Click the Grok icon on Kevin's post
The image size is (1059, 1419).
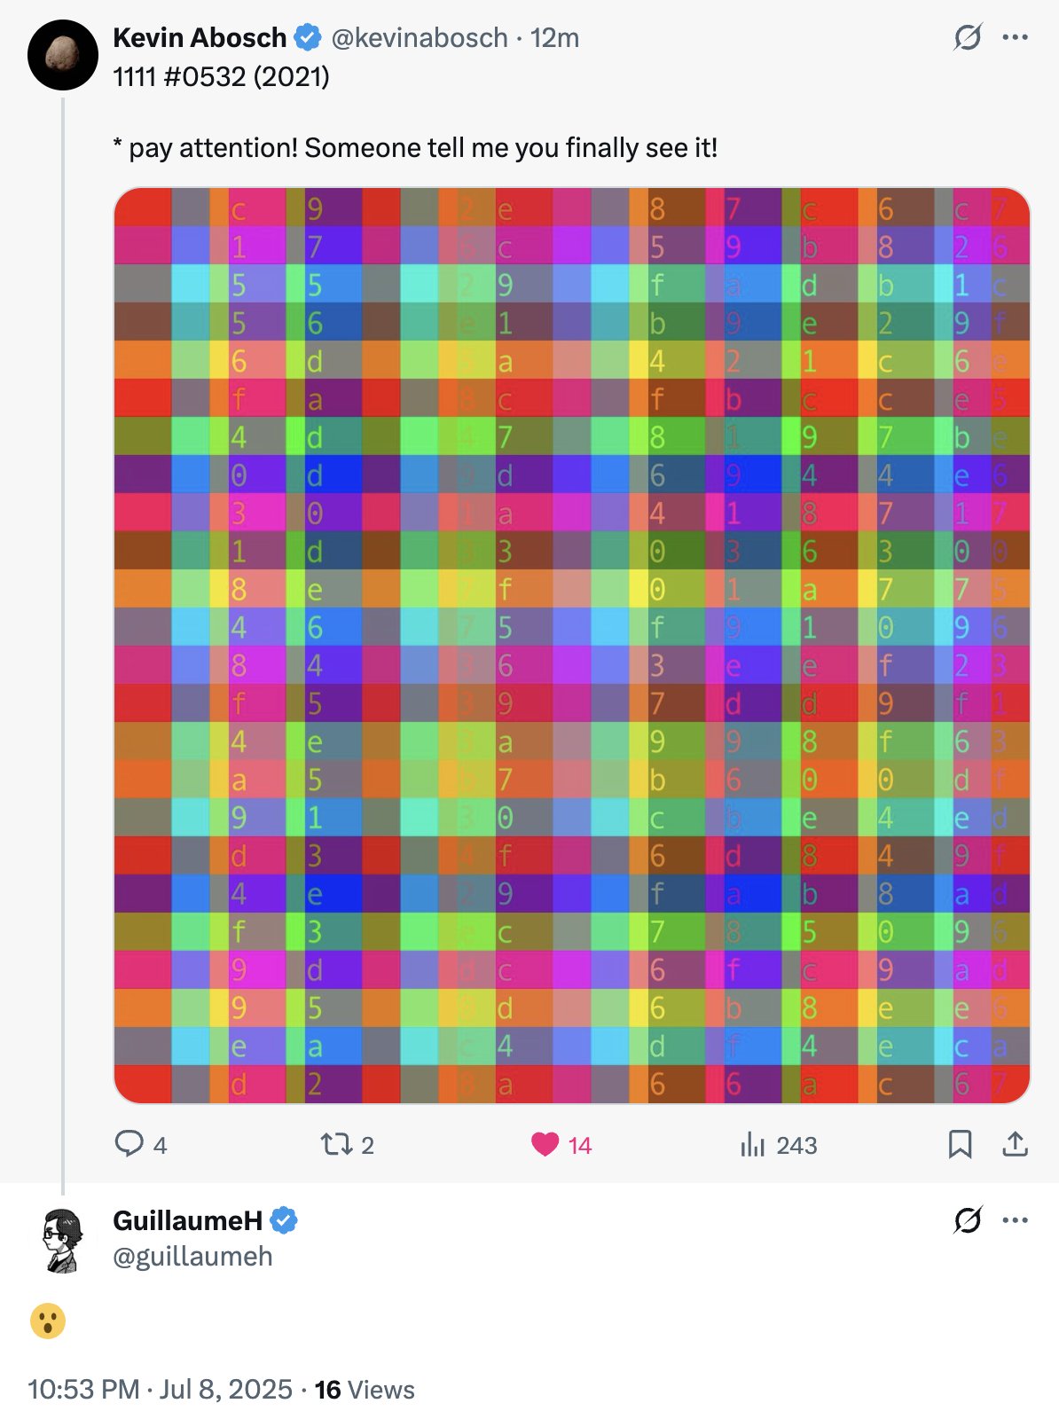coord(967,37)
